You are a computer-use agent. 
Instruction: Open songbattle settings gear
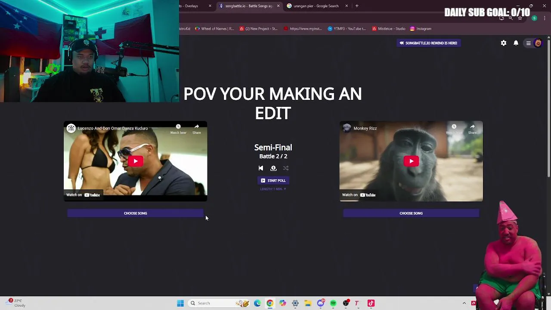pos(504,43)
